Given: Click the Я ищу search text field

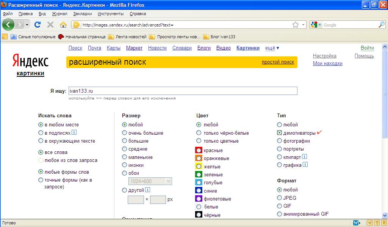Looking at the screenshot, I should point(183,91).
